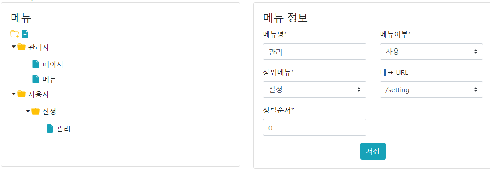Click the yellow add-folder icon
This screenshot has height=171, width=490.
14,34
